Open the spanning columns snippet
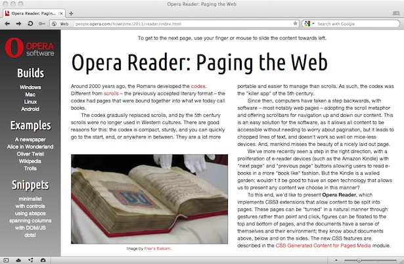404x264 pixels. point(30,221)
